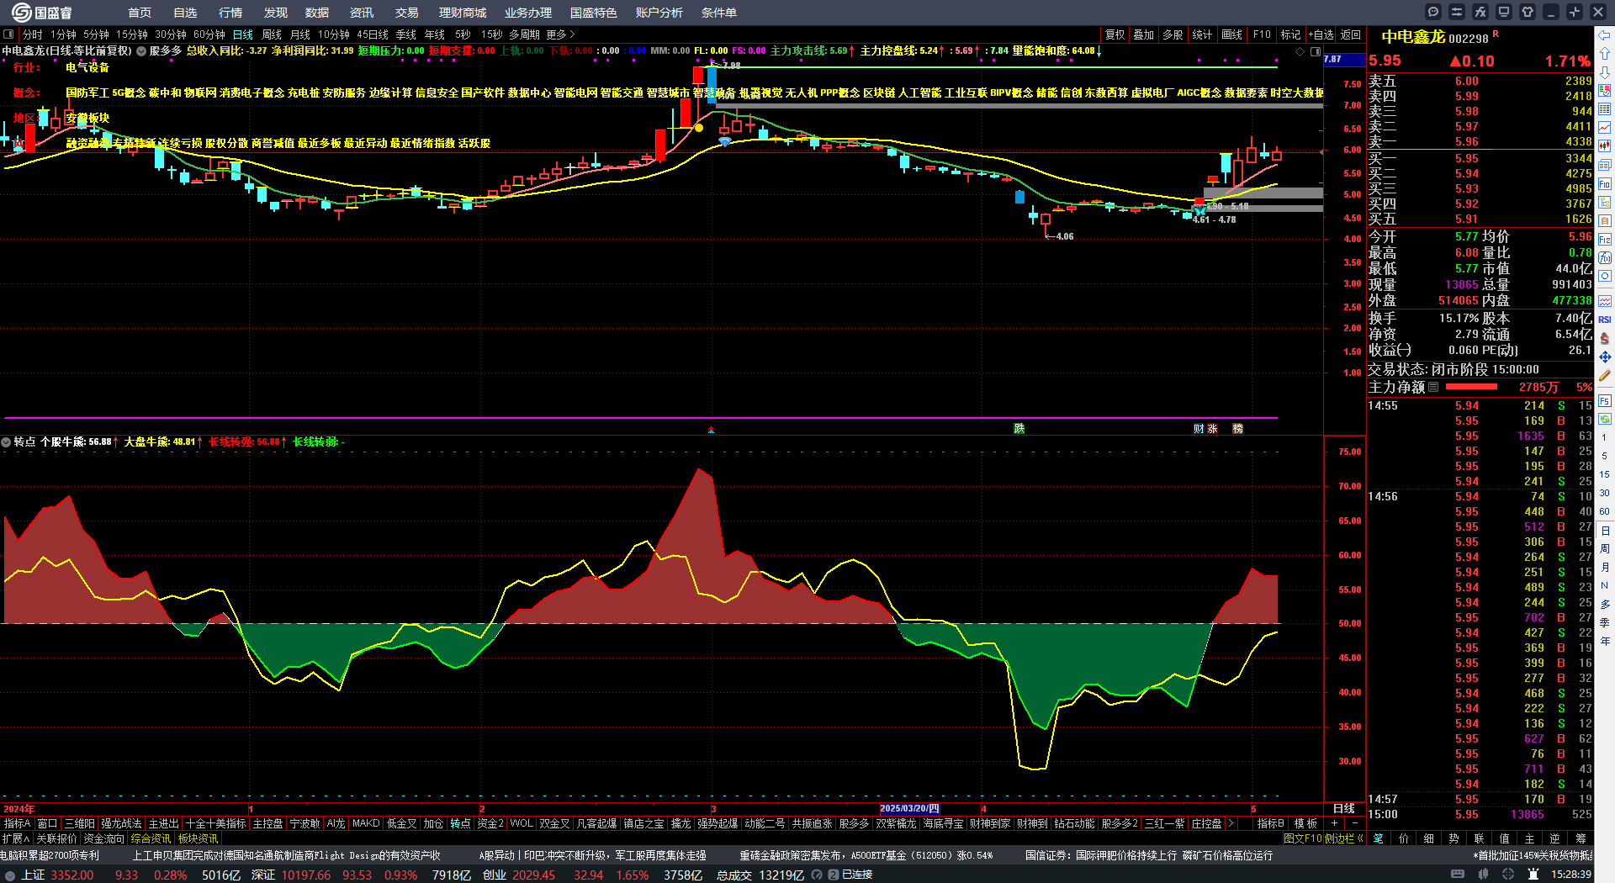Open the 主力净额 list icon dropdown
1615x883 pixels.
[1433, 387]
